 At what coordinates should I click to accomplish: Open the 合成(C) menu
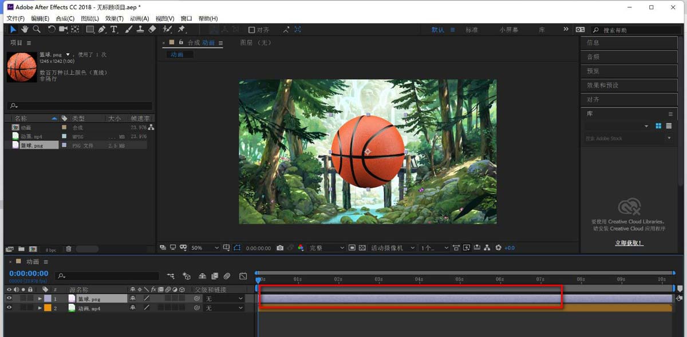click(65, 19)
